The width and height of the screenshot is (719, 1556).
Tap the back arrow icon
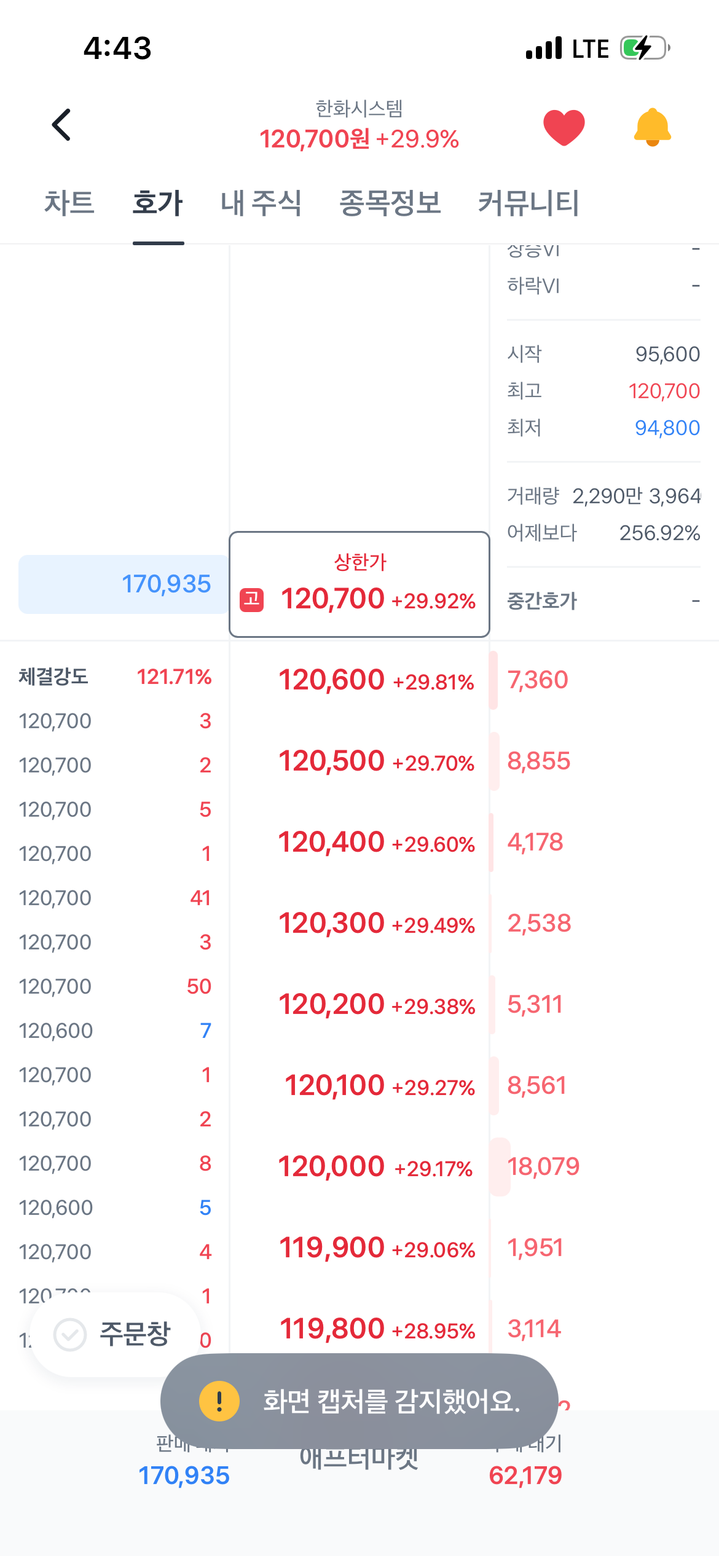[x=61, y=125]
